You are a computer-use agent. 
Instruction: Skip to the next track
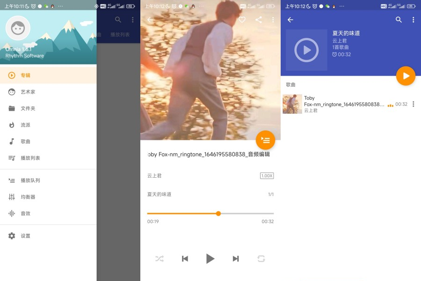(236, 259)
